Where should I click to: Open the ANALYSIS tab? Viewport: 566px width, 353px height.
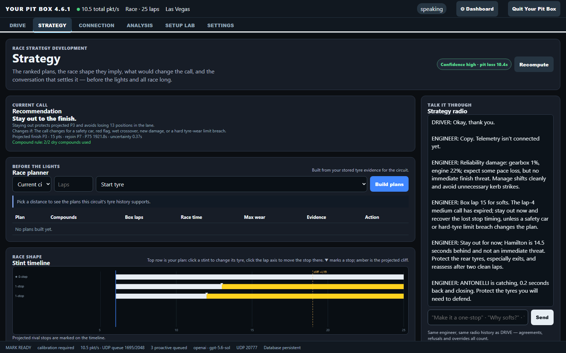click(140, 25)
